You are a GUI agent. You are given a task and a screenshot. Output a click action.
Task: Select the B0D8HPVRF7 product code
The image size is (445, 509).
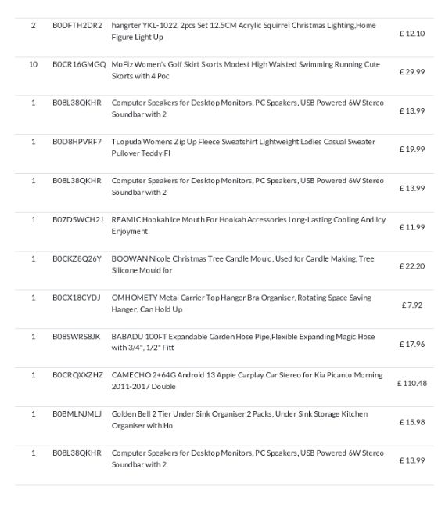coord(77,142)
